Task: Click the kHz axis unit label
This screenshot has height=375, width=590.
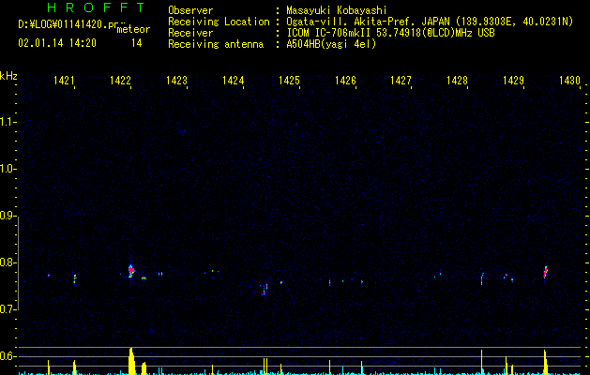Action: [x=8, y=76]
